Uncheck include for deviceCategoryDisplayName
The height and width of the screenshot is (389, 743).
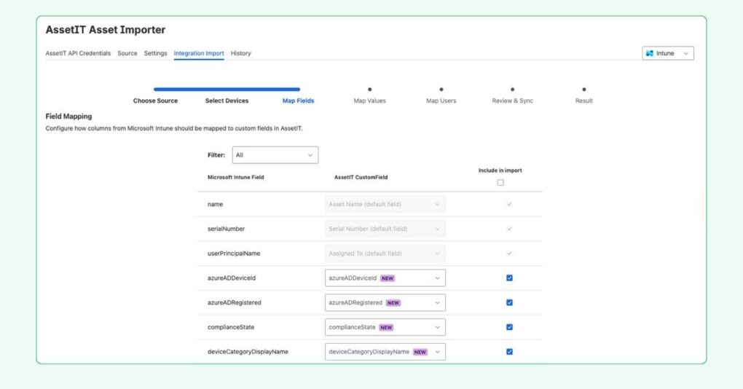tap(509, 352)
